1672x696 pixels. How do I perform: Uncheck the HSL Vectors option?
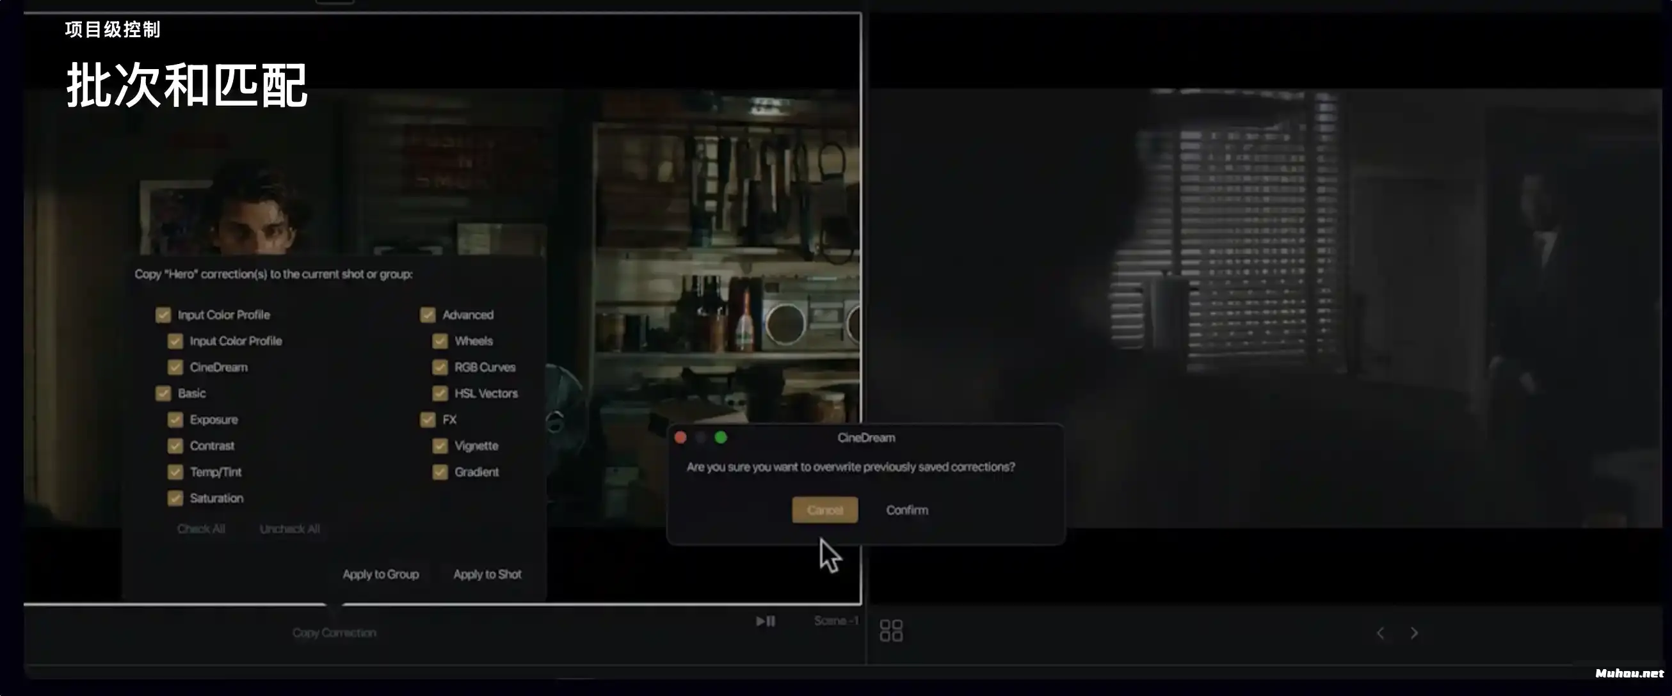[440, 393]
